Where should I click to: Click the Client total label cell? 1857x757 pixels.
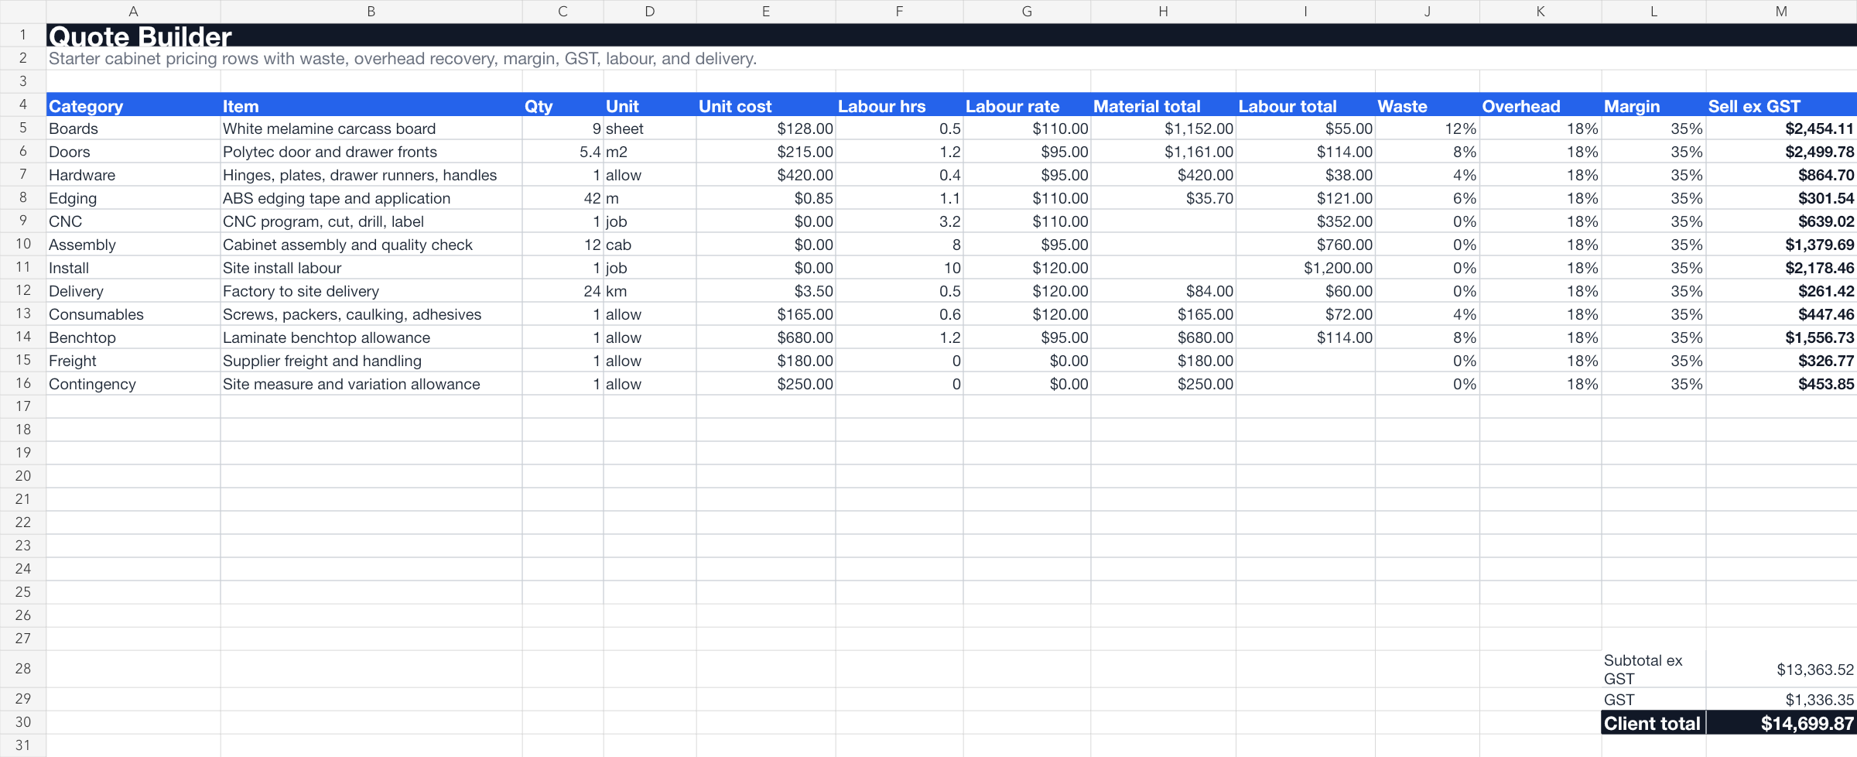1654,723
